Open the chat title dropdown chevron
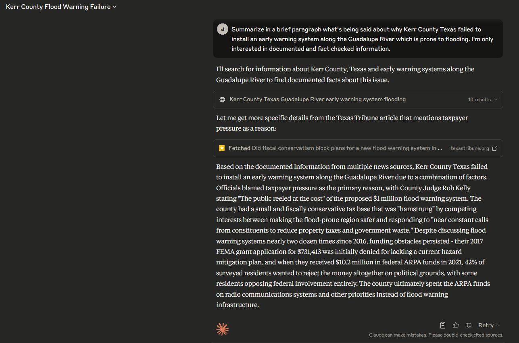519x343 pixels. 115,7
